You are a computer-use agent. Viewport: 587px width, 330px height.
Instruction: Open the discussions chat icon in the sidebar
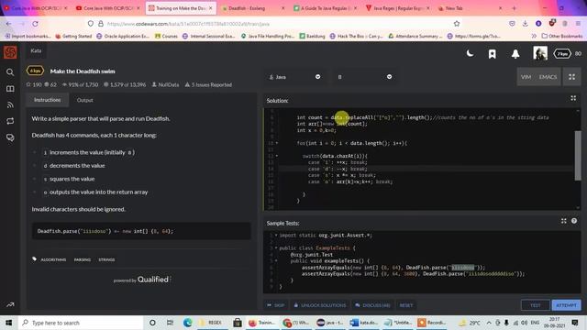click(x=10, y=137)
